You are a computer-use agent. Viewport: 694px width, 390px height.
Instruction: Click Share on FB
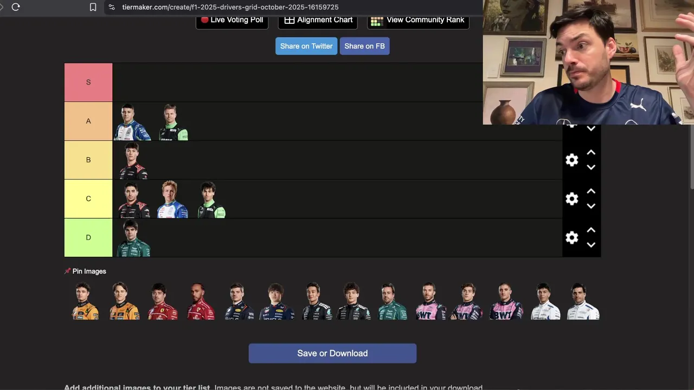click(x=364, y=46)
